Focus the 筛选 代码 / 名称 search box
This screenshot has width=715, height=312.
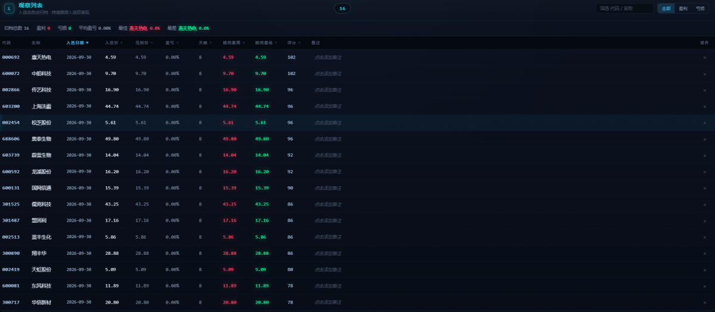coord(624,8)
